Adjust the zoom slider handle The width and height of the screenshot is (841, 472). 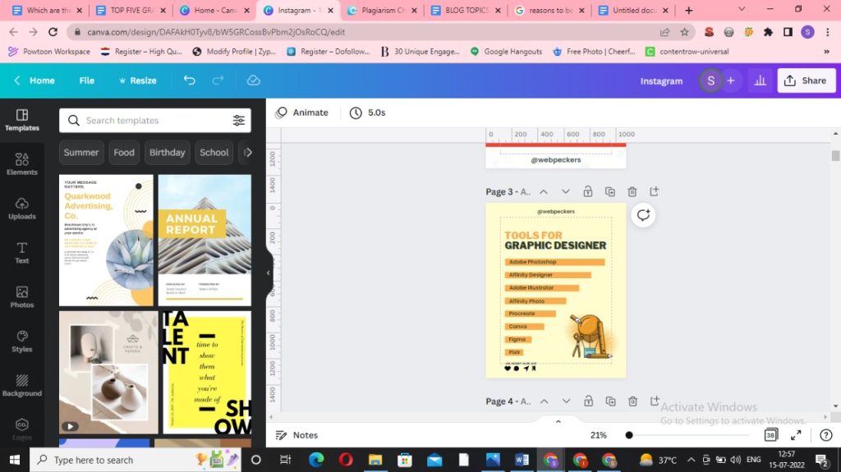pyautogui.click(x=629, y=435)
